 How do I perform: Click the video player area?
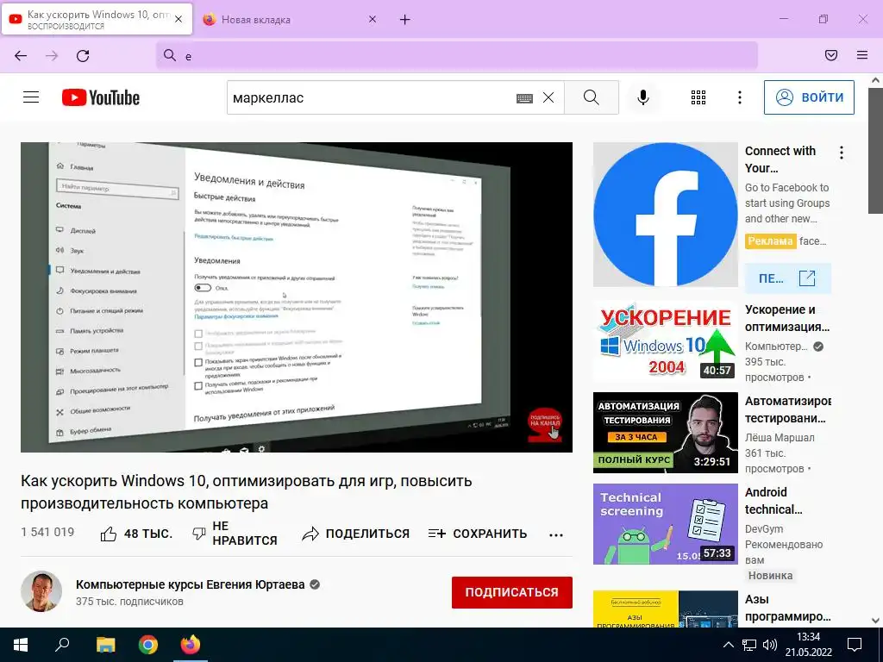tap(297, 297)
